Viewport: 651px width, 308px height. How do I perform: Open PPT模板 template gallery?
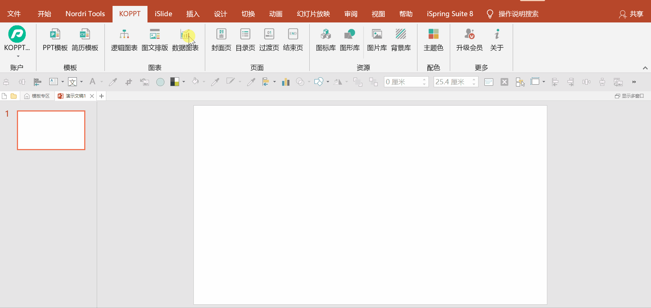click(55, 40)
